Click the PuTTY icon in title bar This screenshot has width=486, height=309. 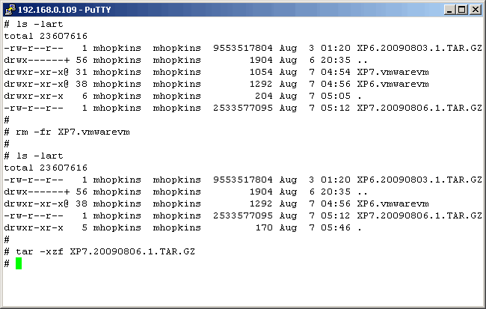click(x=10, y=10)
